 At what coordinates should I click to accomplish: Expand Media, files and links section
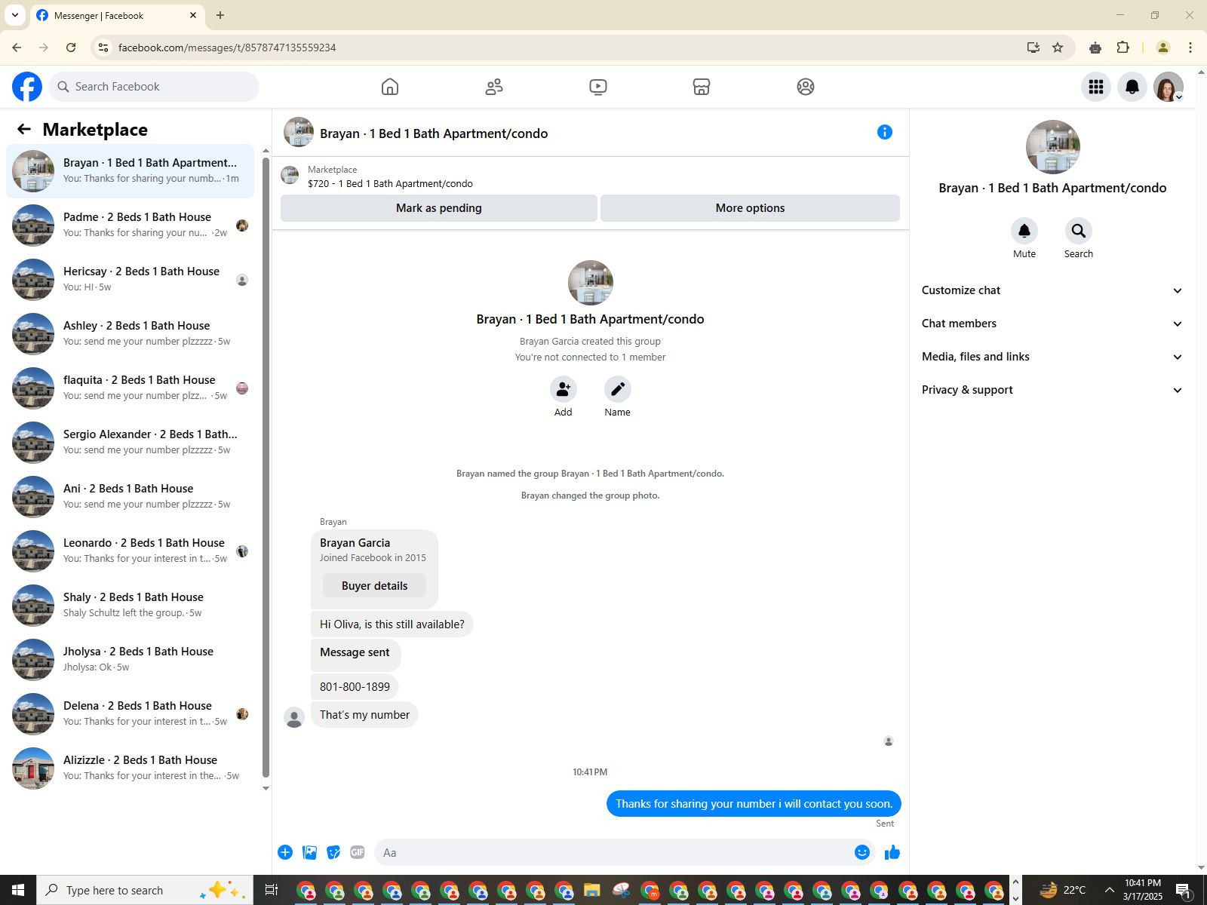[1052, 357]
